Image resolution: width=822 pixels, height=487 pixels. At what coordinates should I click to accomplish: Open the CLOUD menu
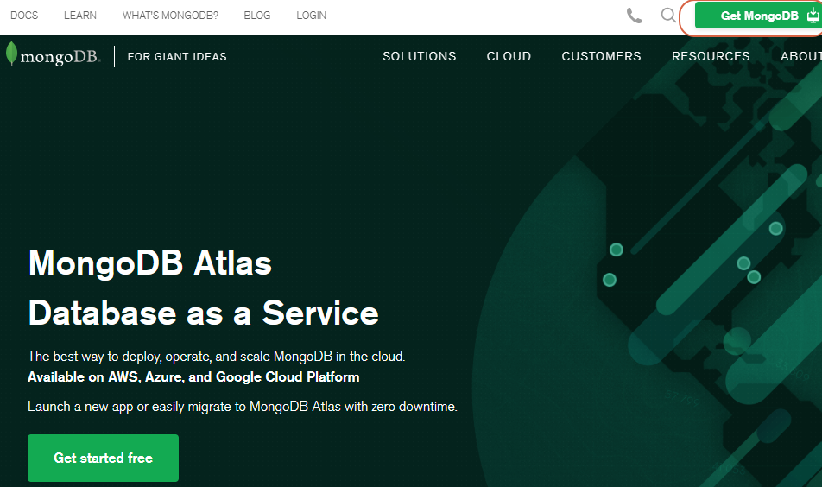point(509,56)
